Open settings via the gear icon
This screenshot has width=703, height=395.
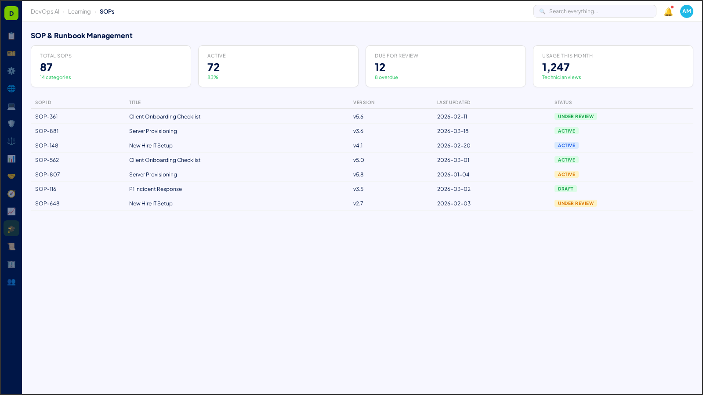(11, 71)
